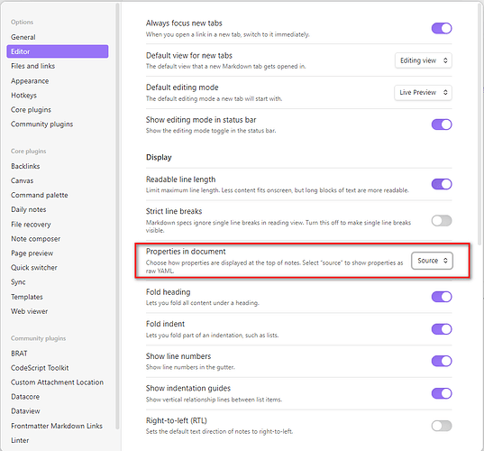This screenshot has height=451, width=484.
Task: Expand the Default view Editing view dropdown
Action: click(x=424, y=60)
